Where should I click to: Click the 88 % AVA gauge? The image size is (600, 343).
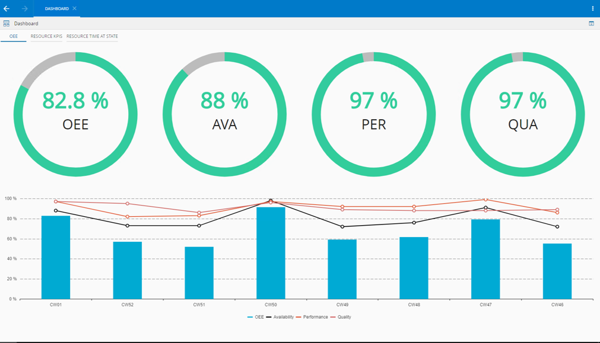[224, 114]
